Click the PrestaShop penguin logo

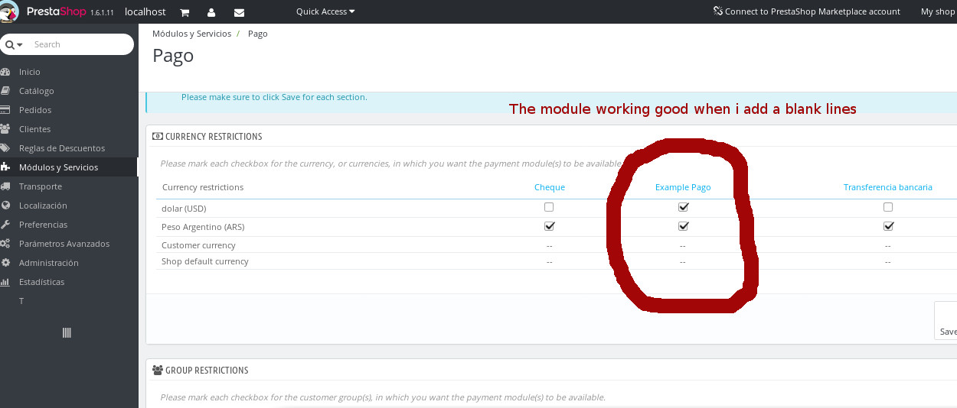[9, 11]
